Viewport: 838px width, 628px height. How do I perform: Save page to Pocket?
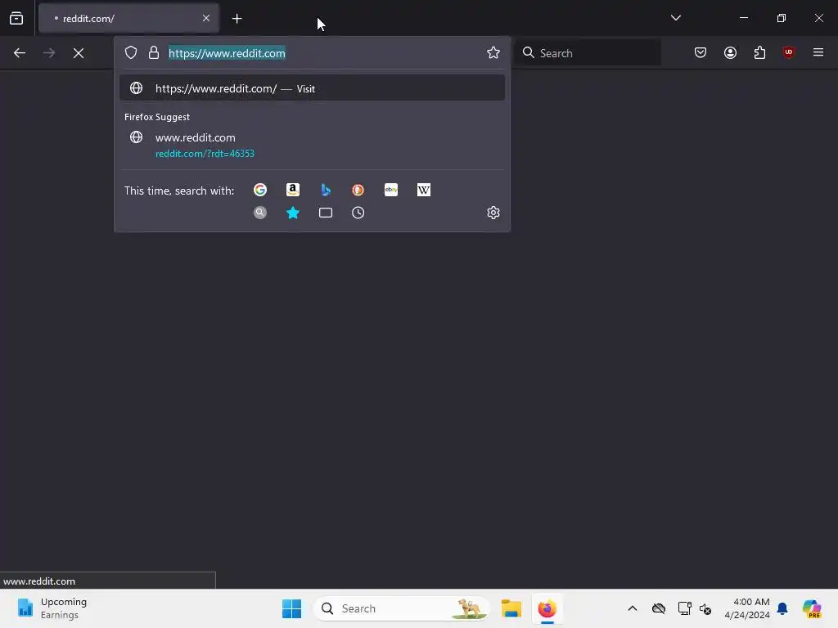701,52
